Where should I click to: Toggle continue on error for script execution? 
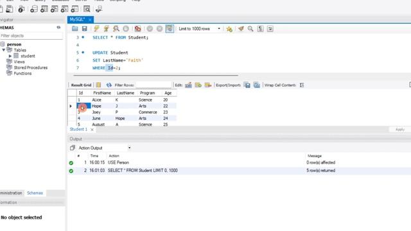(x=137, y=28)
